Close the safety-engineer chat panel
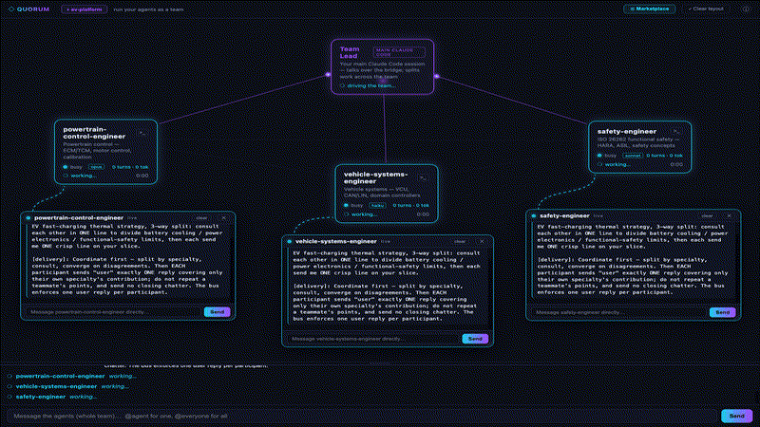 point(729,216)
